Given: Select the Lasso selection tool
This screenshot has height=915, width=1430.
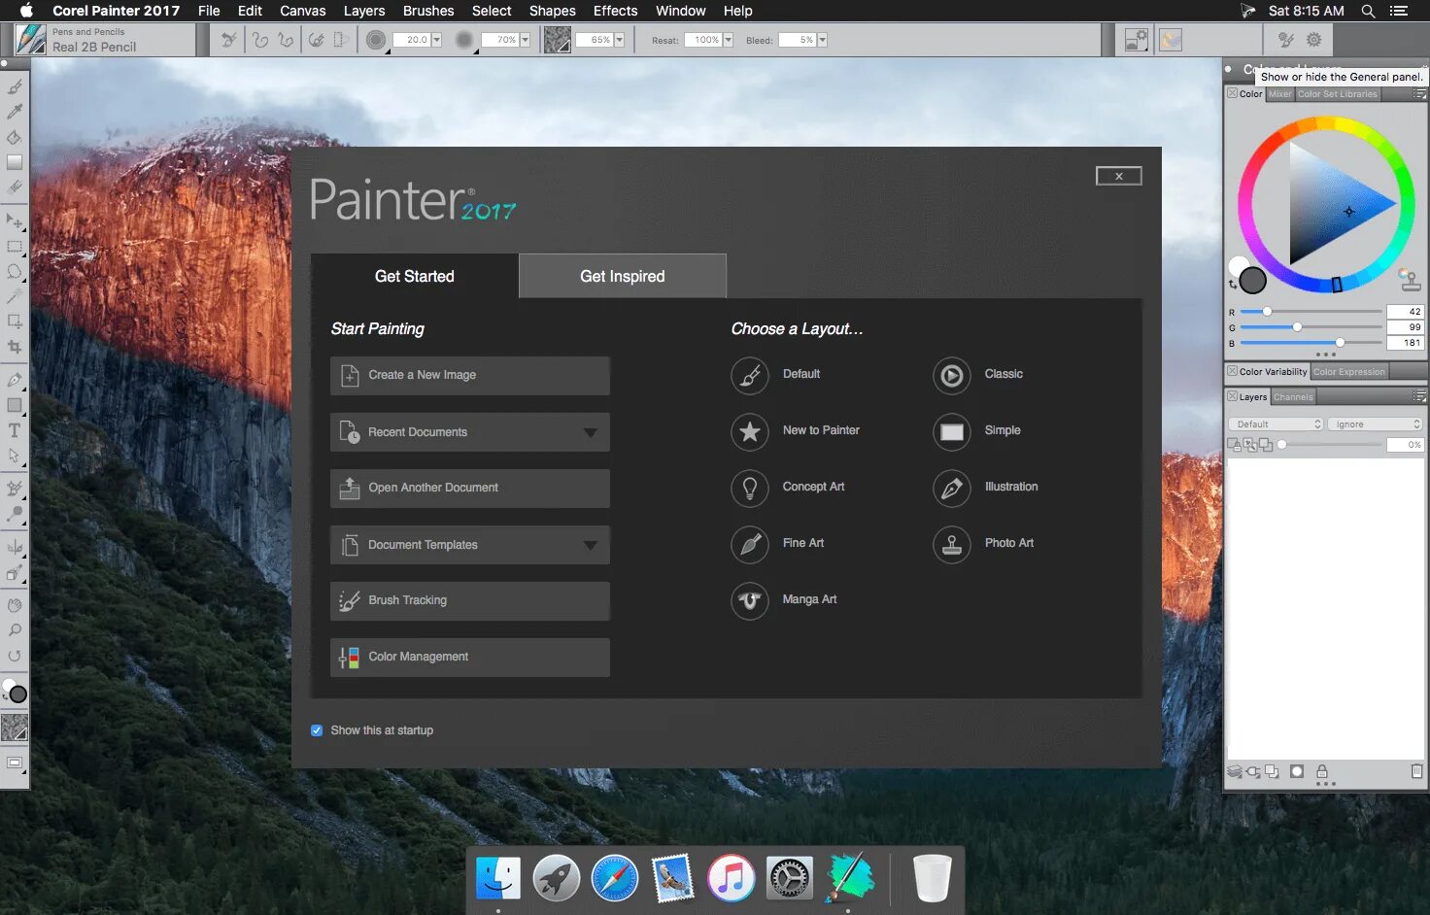Looking at the screenshot, I should click(15, 272).
